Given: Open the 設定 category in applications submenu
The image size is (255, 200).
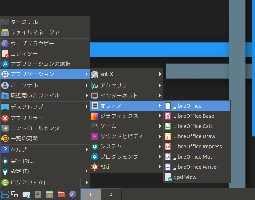Looking at the screenshot, I should [x=126, y=167].
